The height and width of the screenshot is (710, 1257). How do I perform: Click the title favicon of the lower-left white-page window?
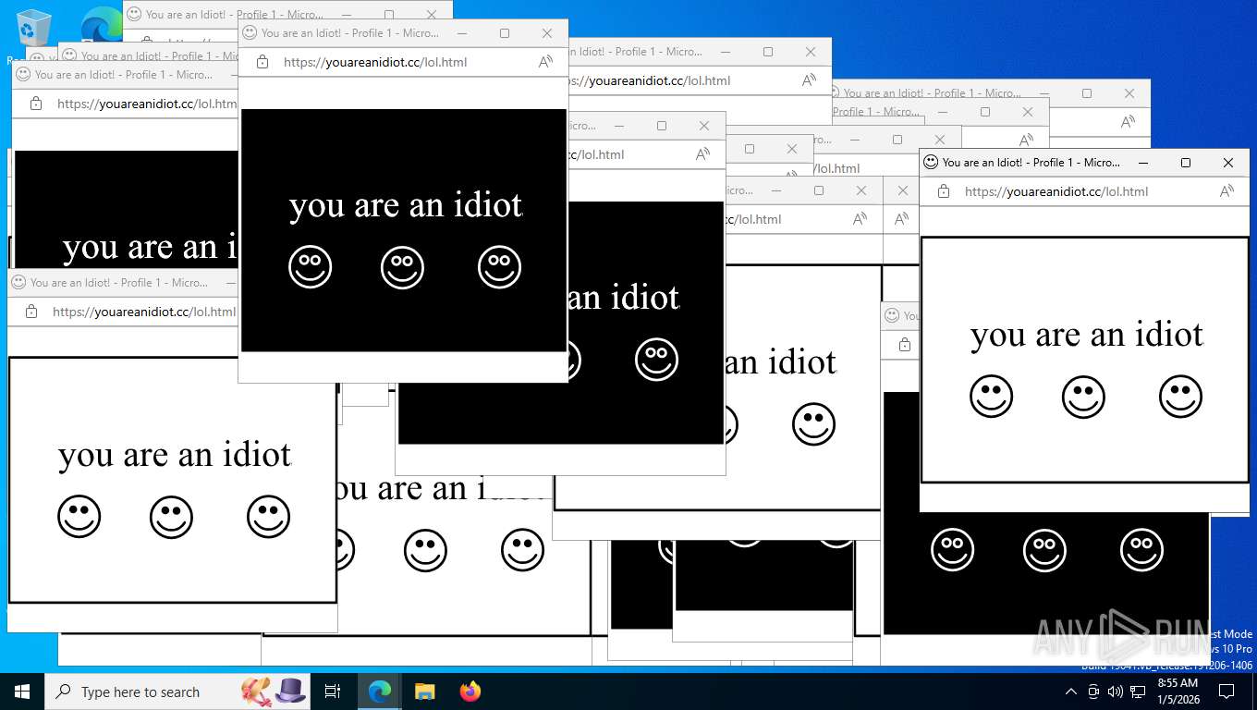coord(18,282)
